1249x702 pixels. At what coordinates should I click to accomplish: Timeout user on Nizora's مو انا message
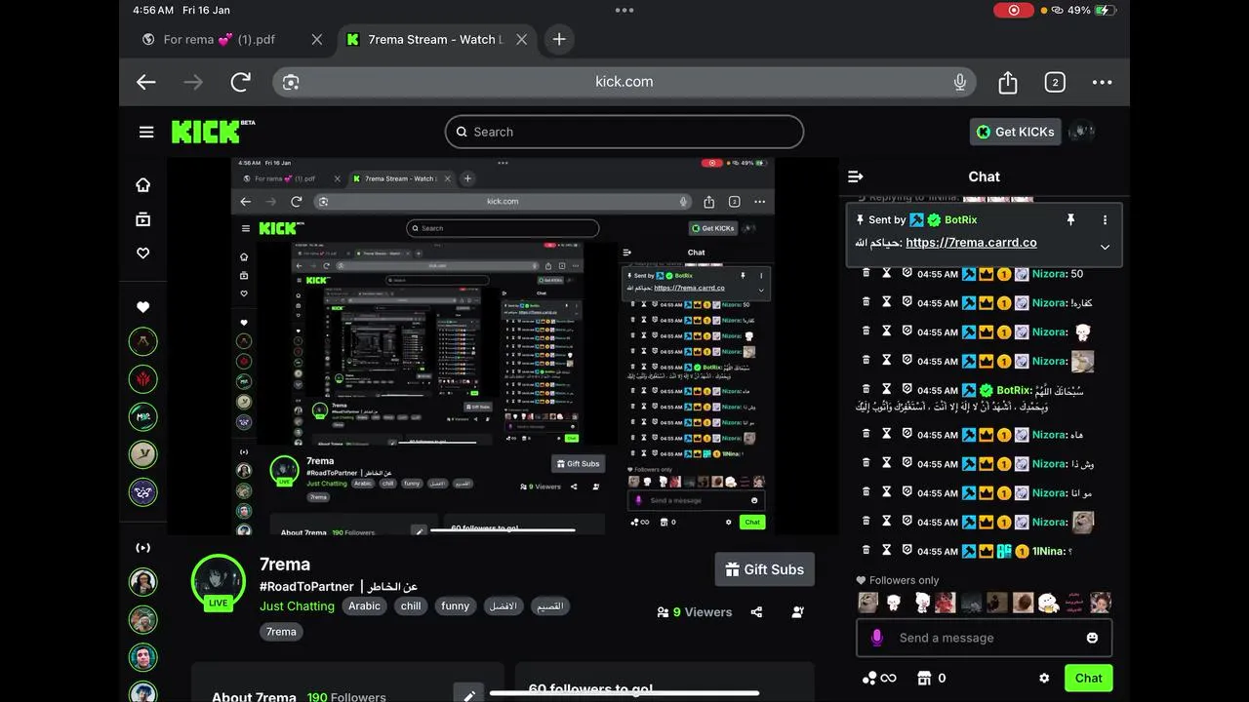click(887, 493)
